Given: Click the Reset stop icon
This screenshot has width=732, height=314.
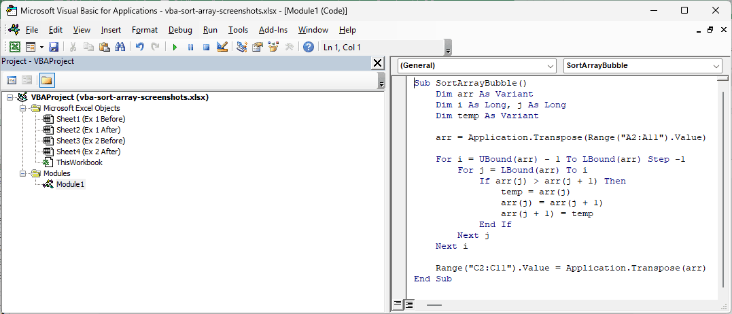Looking at the screenshot, I should pos(207,47).
